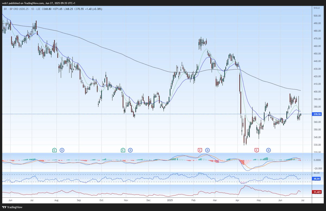Click the 430.0 price axis label
The image size is (326, 211).
tap(317, 69)
